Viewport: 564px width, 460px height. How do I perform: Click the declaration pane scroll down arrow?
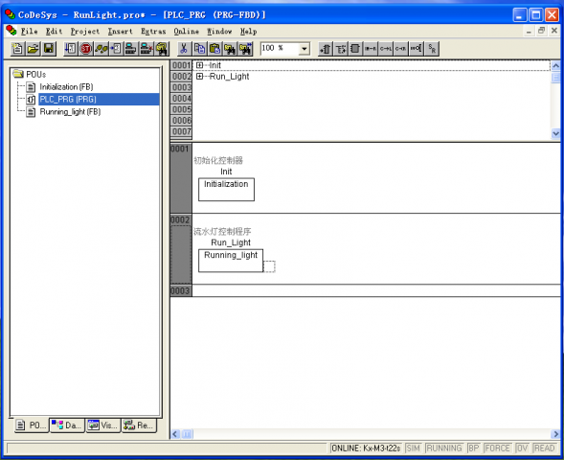555,133
